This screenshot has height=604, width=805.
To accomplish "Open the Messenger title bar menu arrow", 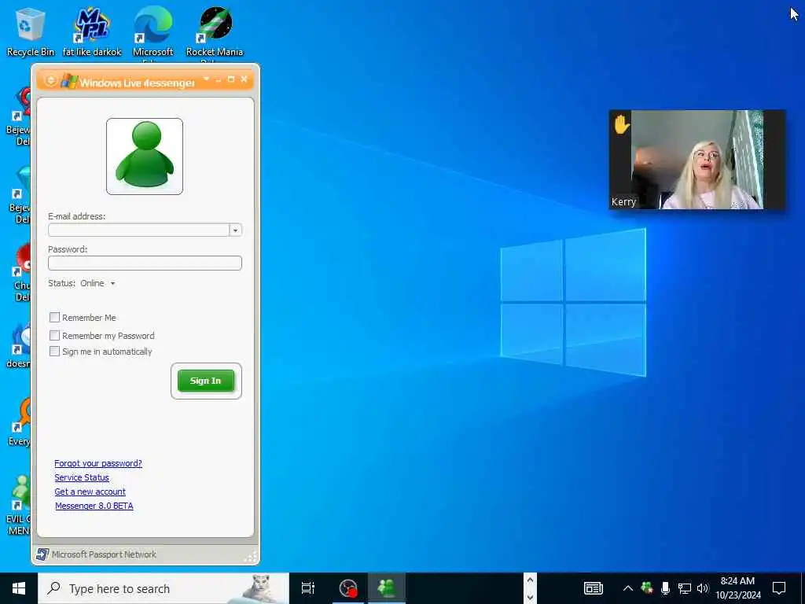I will [x=207, y=79].
